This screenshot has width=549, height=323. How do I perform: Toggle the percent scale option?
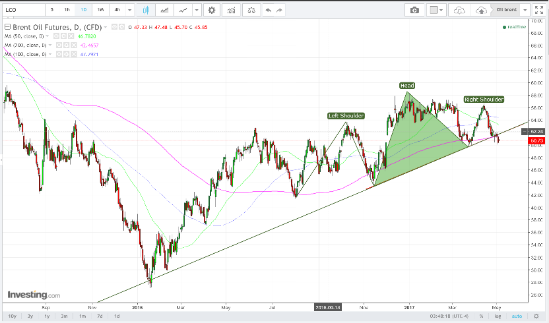482,316
